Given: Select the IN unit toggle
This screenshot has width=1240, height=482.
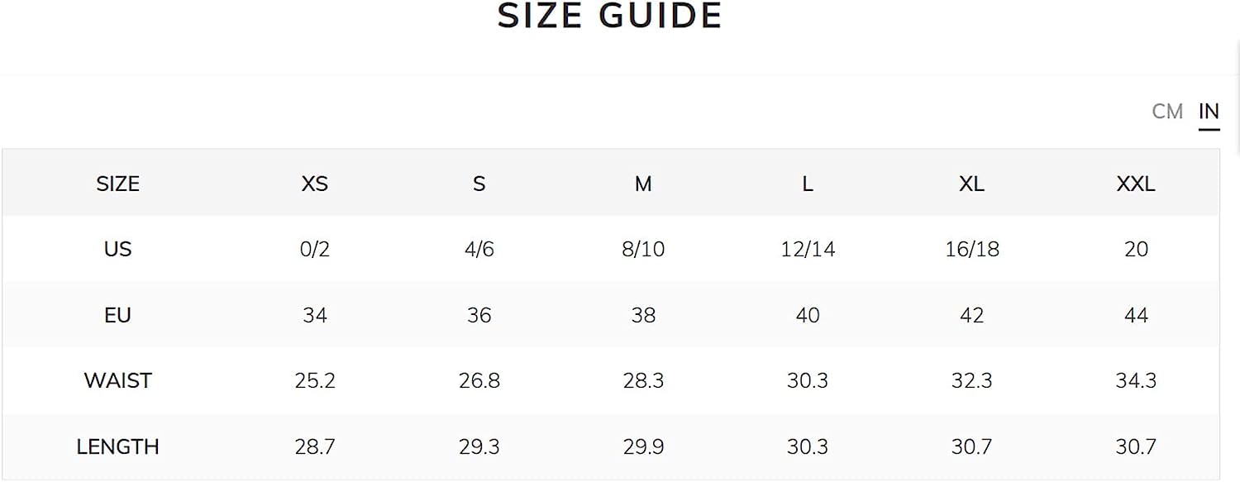Looking at the screenshot, I should (1209, 111).
